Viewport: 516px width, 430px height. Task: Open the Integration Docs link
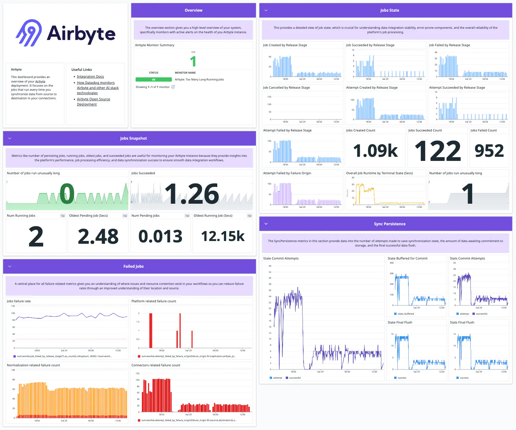tap(90, 76)
